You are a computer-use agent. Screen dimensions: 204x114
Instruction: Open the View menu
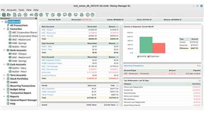[29, 10]
